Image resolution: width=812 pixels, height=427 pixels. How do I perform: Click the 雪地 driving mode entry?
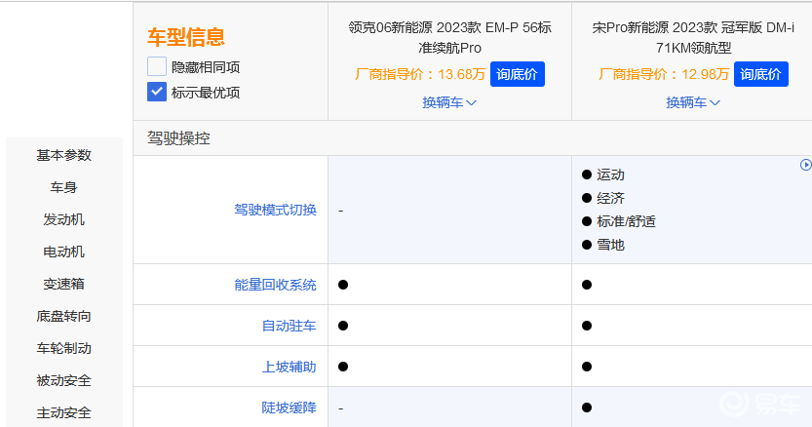click(x=610, y=245)
